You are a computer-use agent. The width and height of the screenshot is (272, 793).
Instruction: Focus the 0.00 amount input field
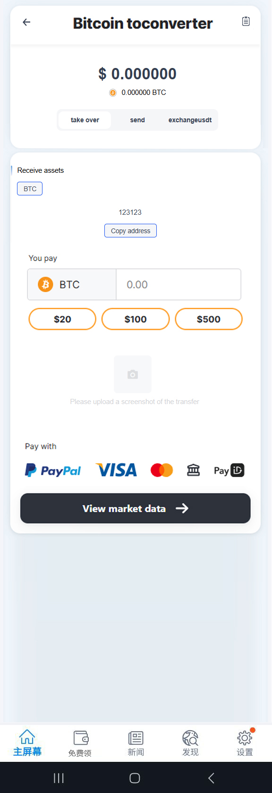coord(178,285)
